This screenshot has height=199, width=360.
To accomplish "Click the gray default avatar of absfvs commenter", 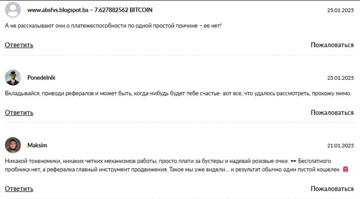I will coord(13,10).
